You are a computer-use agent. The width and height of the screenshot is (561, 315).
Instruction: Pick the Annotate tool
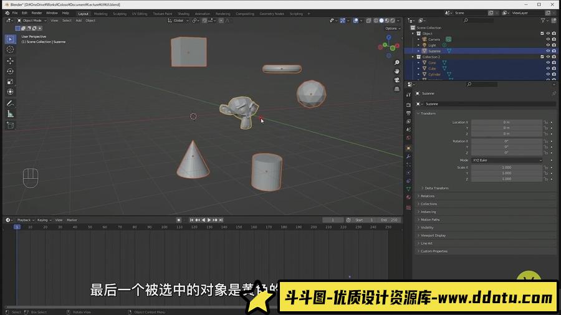[10, 103]
